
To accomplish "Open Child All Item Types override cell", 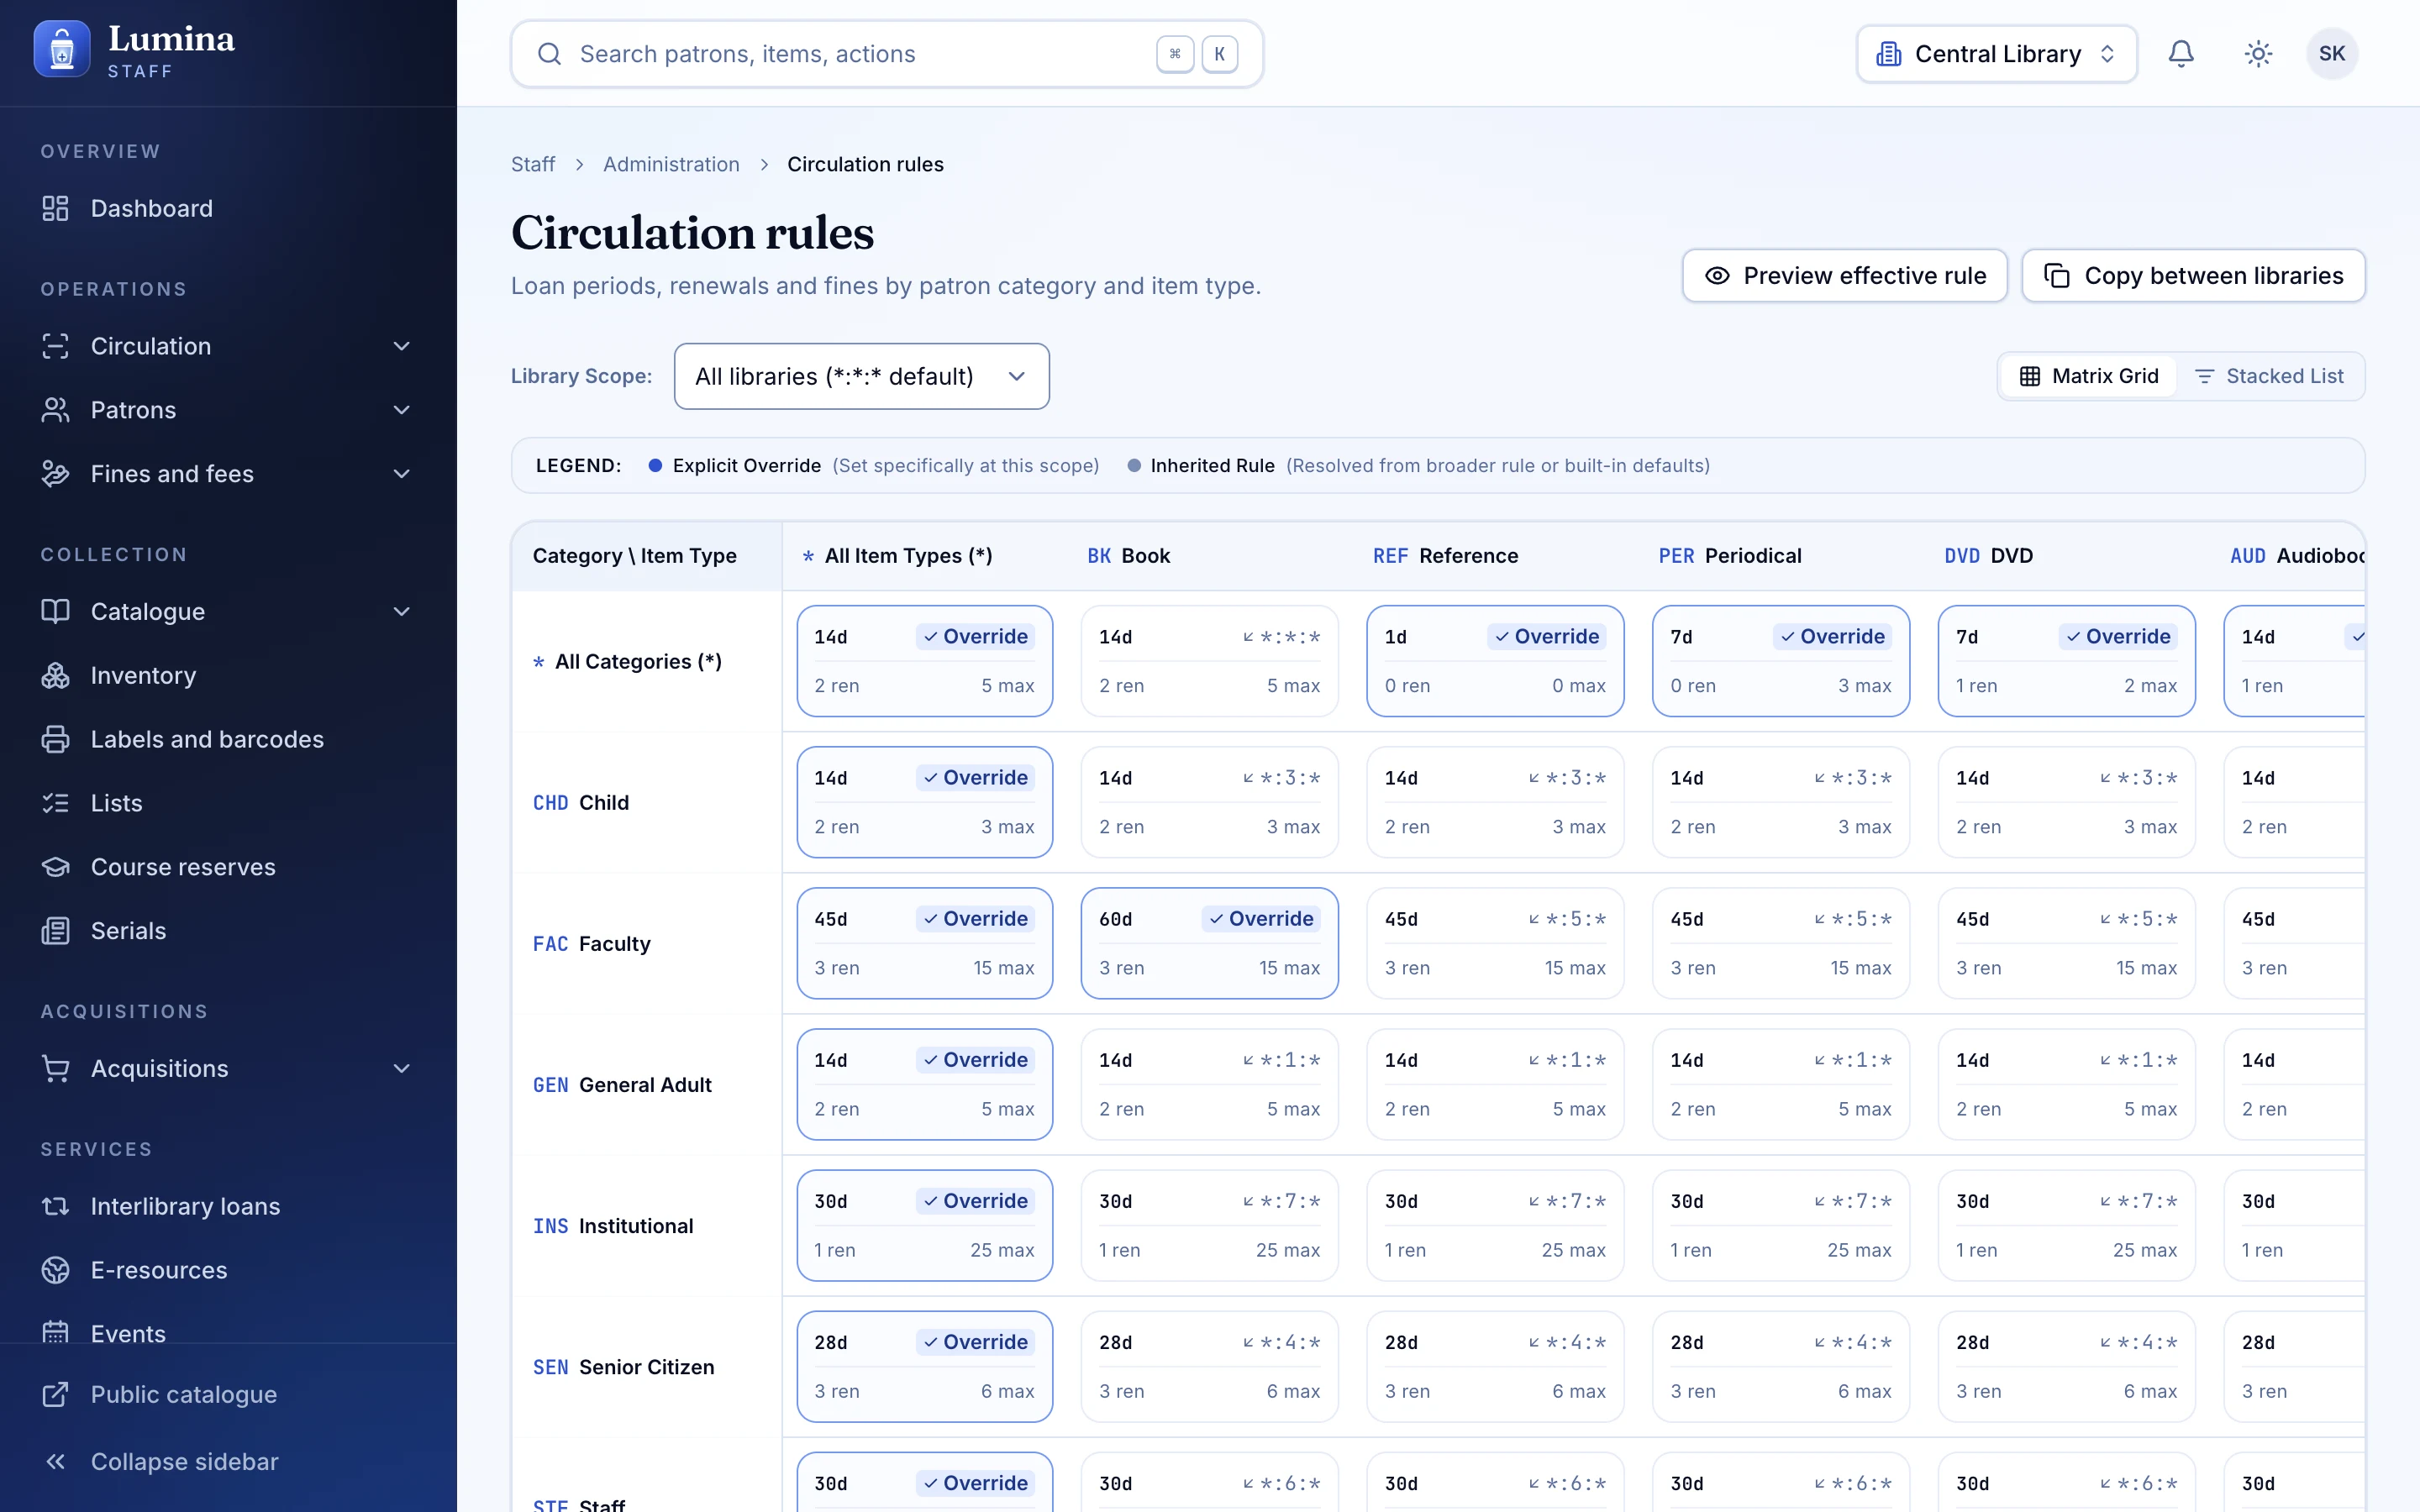I will (924, 802).
